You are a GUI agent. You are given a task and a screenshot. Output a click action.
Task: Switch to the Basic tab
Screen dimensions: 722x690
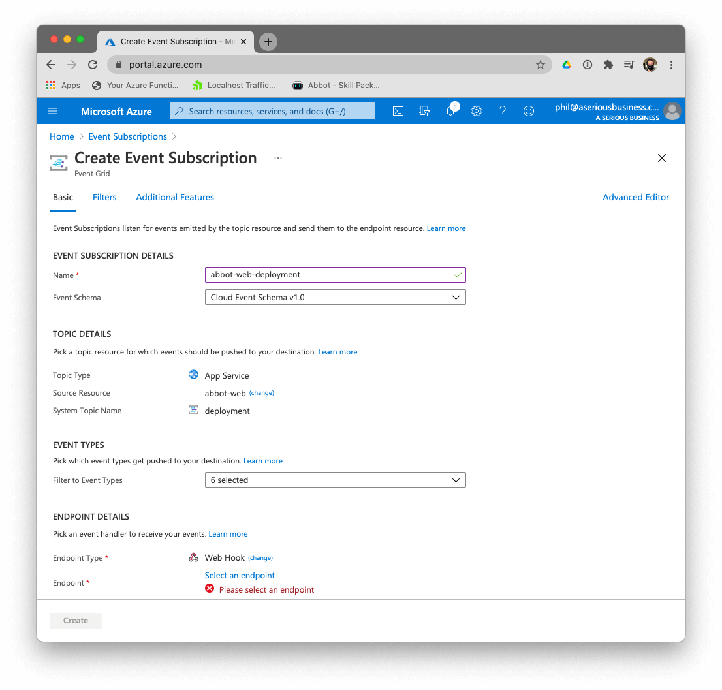pyautogui.click(x=63, y=198)
